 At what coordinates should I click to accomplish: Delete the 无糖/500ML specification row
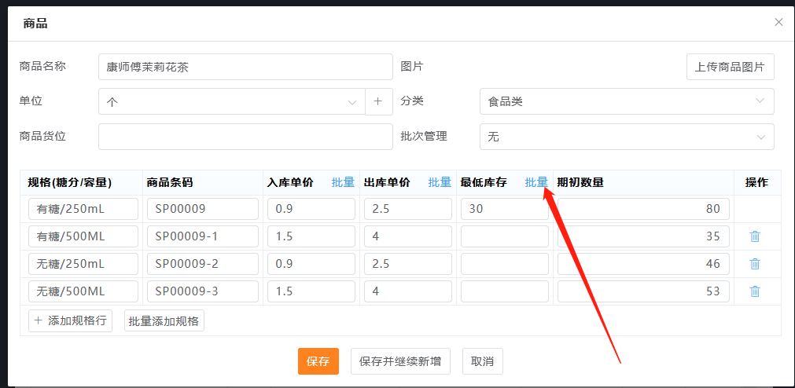tap(754, 291)
